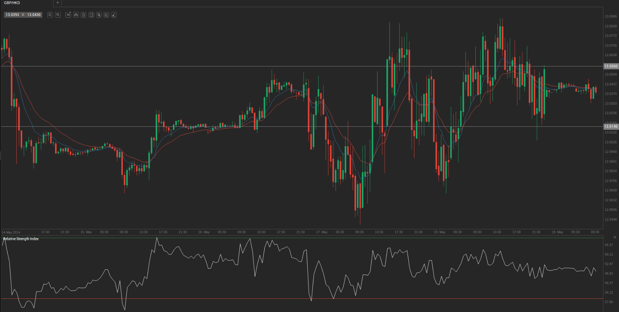Click the edit note icon
619x312 pixels.
[106, 15]
